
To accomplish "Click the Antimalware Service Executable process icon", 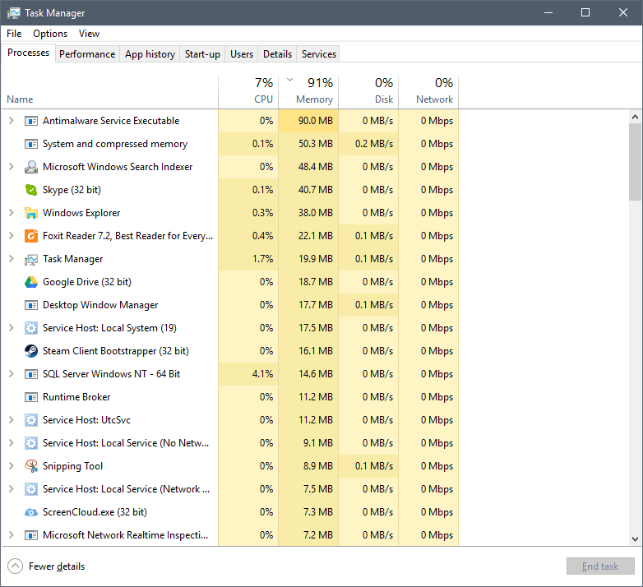I will tap(31, 121).
